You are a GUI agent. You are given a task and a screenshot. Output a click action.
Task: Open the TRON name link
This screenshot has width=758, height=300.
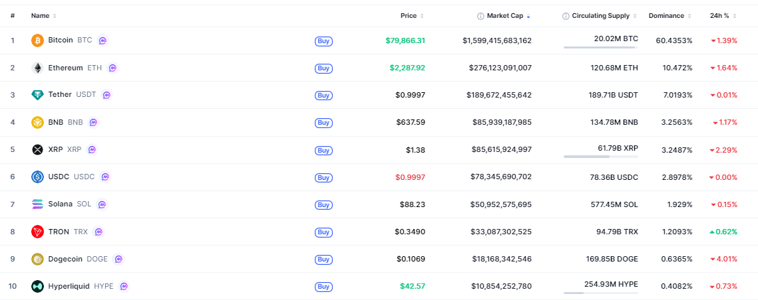coord(59,232)
